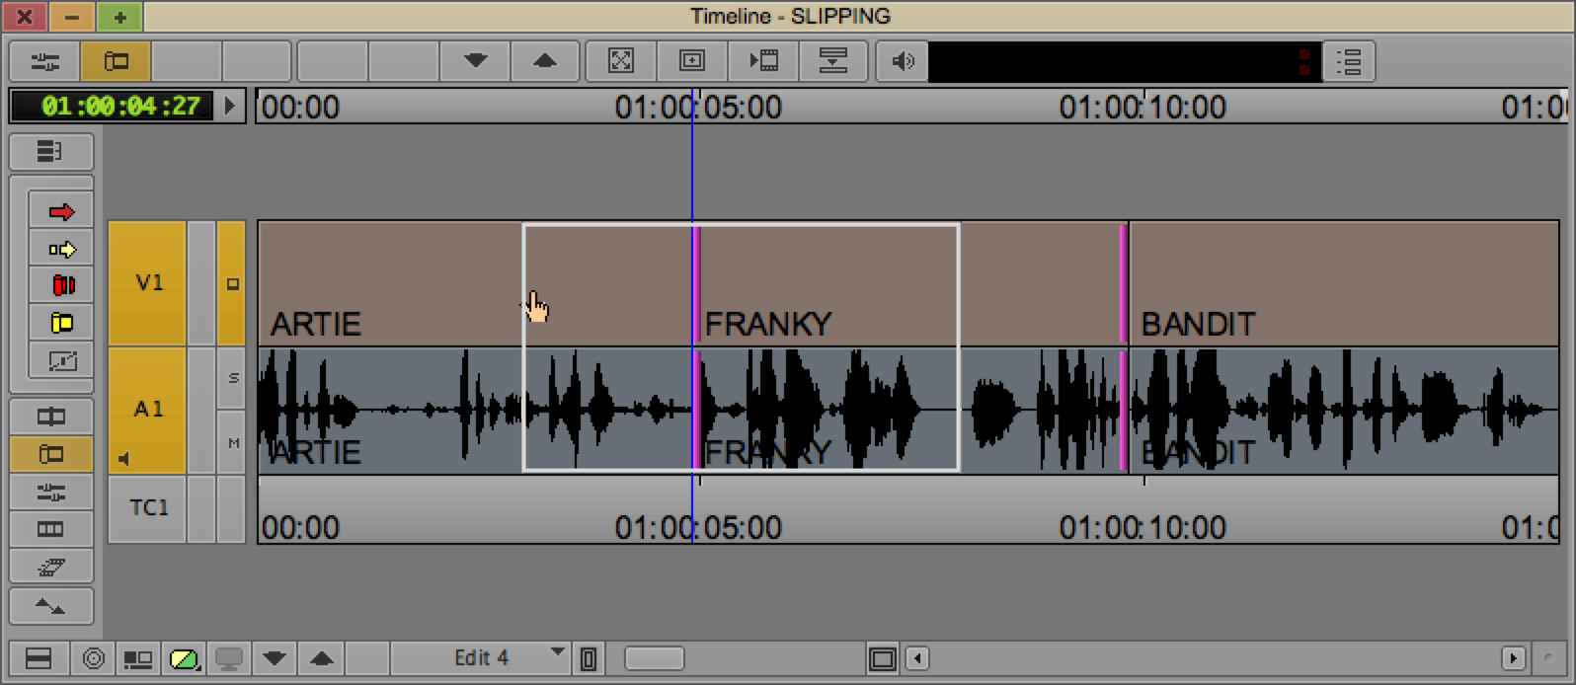Screen dimensions: 1576x685
Task: Toggle the V1 track selector
Action: tap(147, 283)
